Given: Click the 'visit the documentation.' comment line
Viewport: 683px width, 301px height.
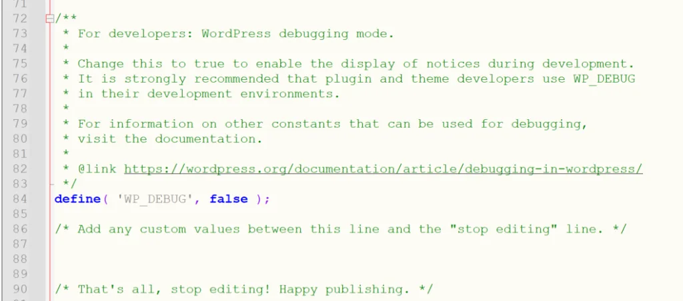Looking at the screenshot, I should (x=163, y=139).
